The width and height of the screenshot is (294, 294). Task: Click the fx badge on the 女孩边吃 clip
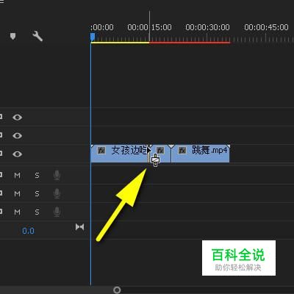point(101,150)
